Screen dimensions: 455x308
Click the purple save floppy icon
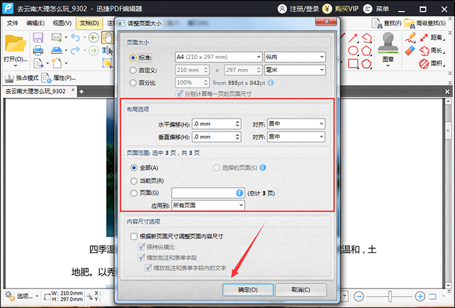click(38, 38)
